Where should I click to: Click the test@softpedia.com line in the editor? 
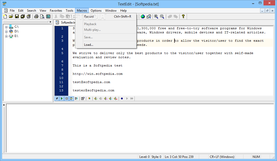(x=91, y=82)
